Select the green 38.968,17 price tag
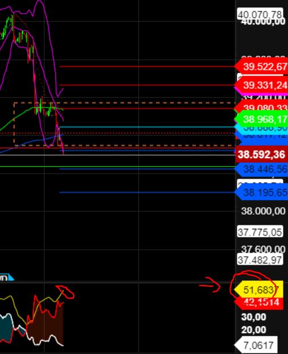The width and height of the screenshot is (288, 354). coord(261,119)
